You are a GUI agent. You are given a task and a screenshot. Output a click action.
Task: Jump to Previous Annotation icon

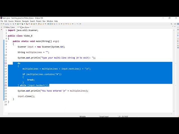click(64, 24)
